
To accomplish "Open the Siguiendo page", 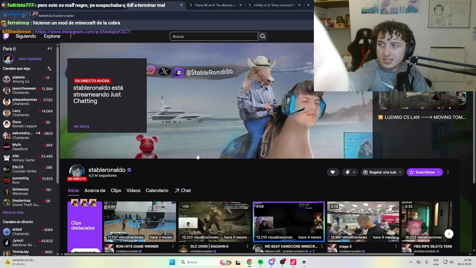I will (26, 36).
